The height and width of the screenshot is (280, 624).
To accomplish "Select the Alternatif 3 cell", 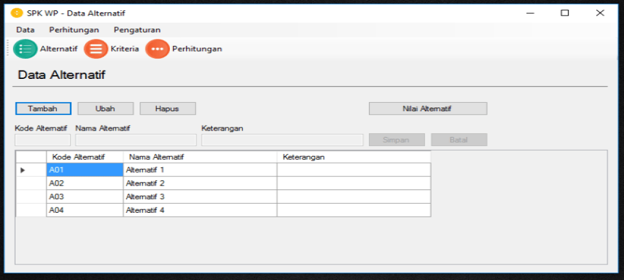I will click(200, 197).
